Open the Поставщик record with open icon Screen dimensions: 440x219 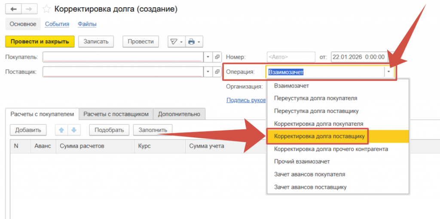coord(217,72)
